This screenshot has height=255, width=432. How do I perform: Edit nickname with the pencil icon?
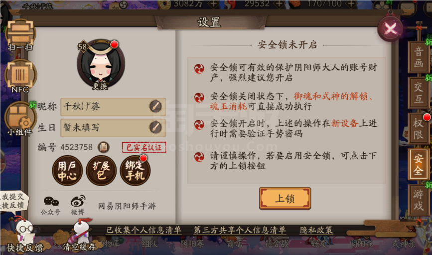click(155, 106)
